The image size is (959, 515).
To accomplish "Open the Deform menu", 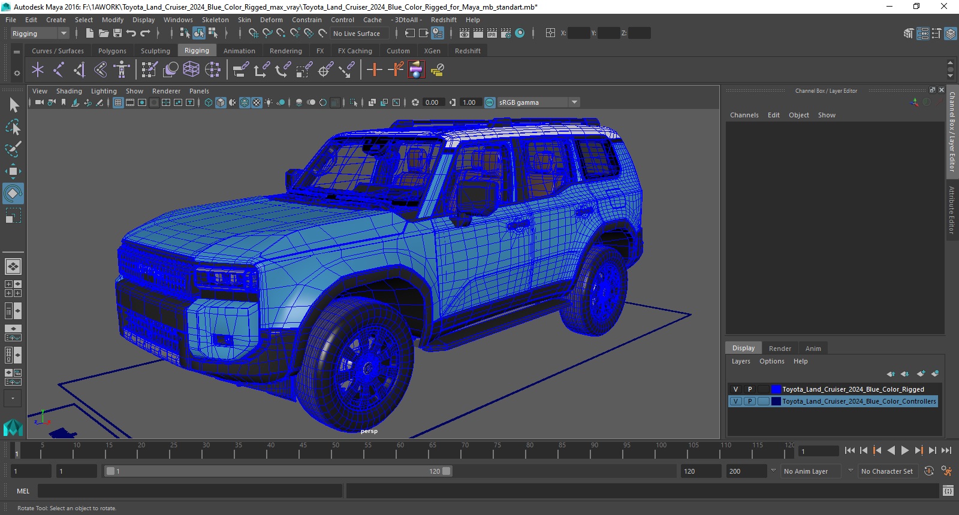I will click(272, 20).
